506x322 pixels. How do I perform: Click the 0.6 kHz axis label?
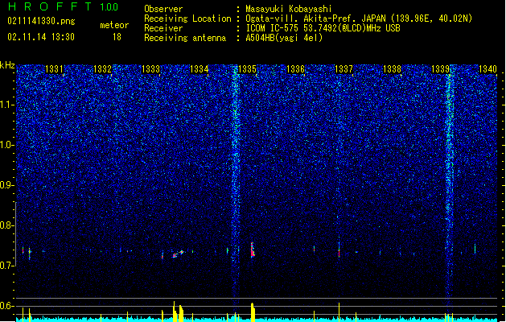[x=6, y=306]
